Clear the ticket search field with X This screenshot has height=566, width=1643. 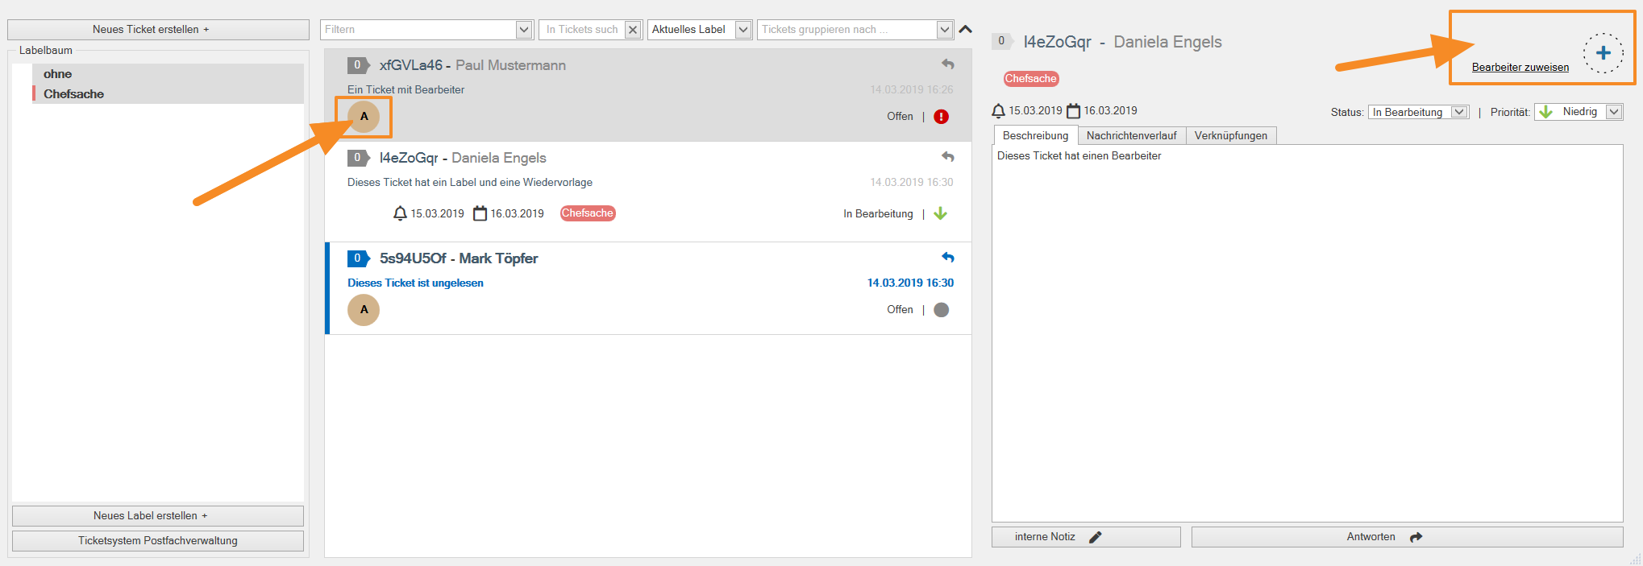coord(633,30)
